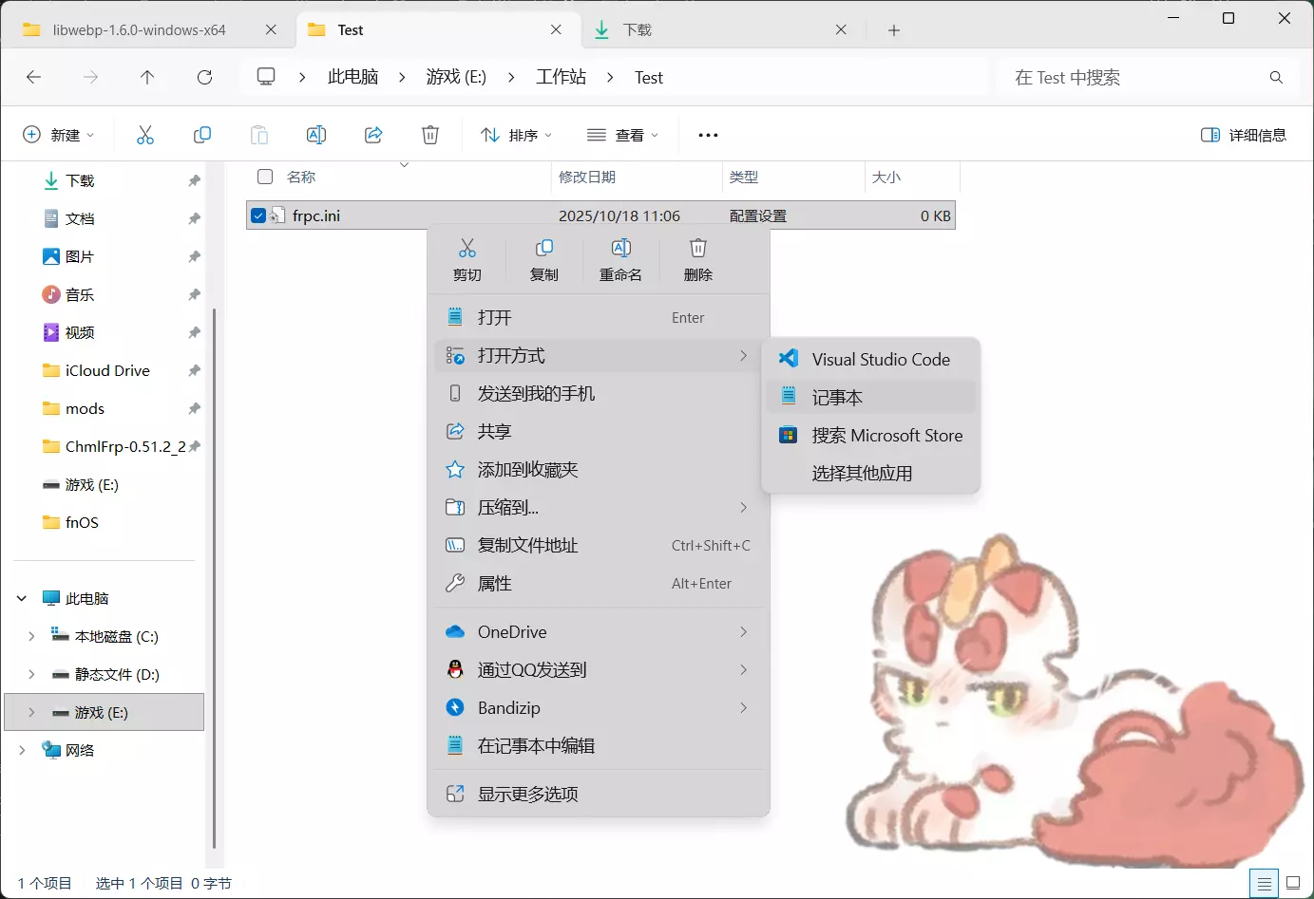The width and height of the screenshot is (1314, 899).
Task: Open iCloud Drive in sidebar
Action: tap(107, 370)
